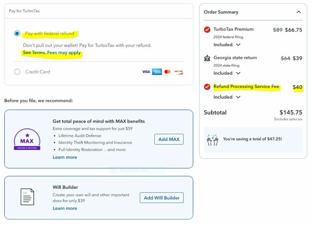
Task: Click Identity Theft Monitoring and Insurance bullet
Action: [x=95, y=143]
